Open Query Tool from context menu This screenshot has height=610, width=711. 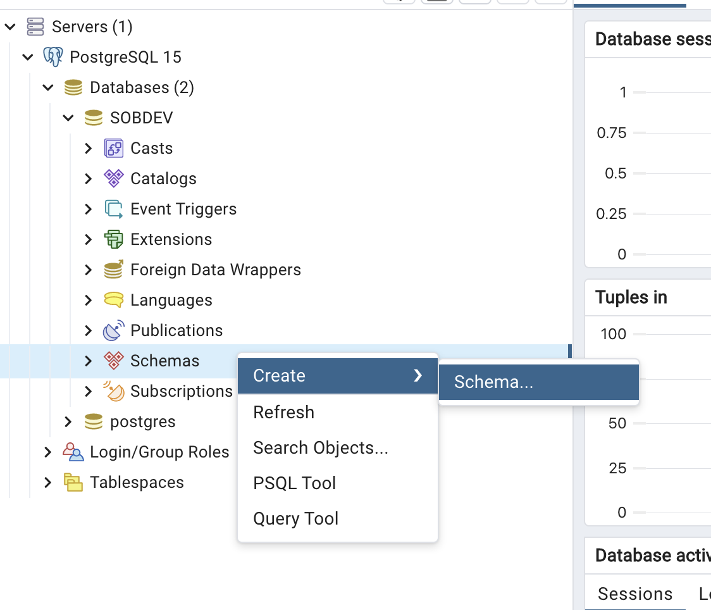pyautogui.click(x=337, y=518)
